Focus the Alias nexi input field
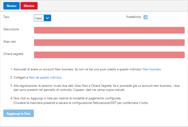188x127 pixels. (109, 43)
